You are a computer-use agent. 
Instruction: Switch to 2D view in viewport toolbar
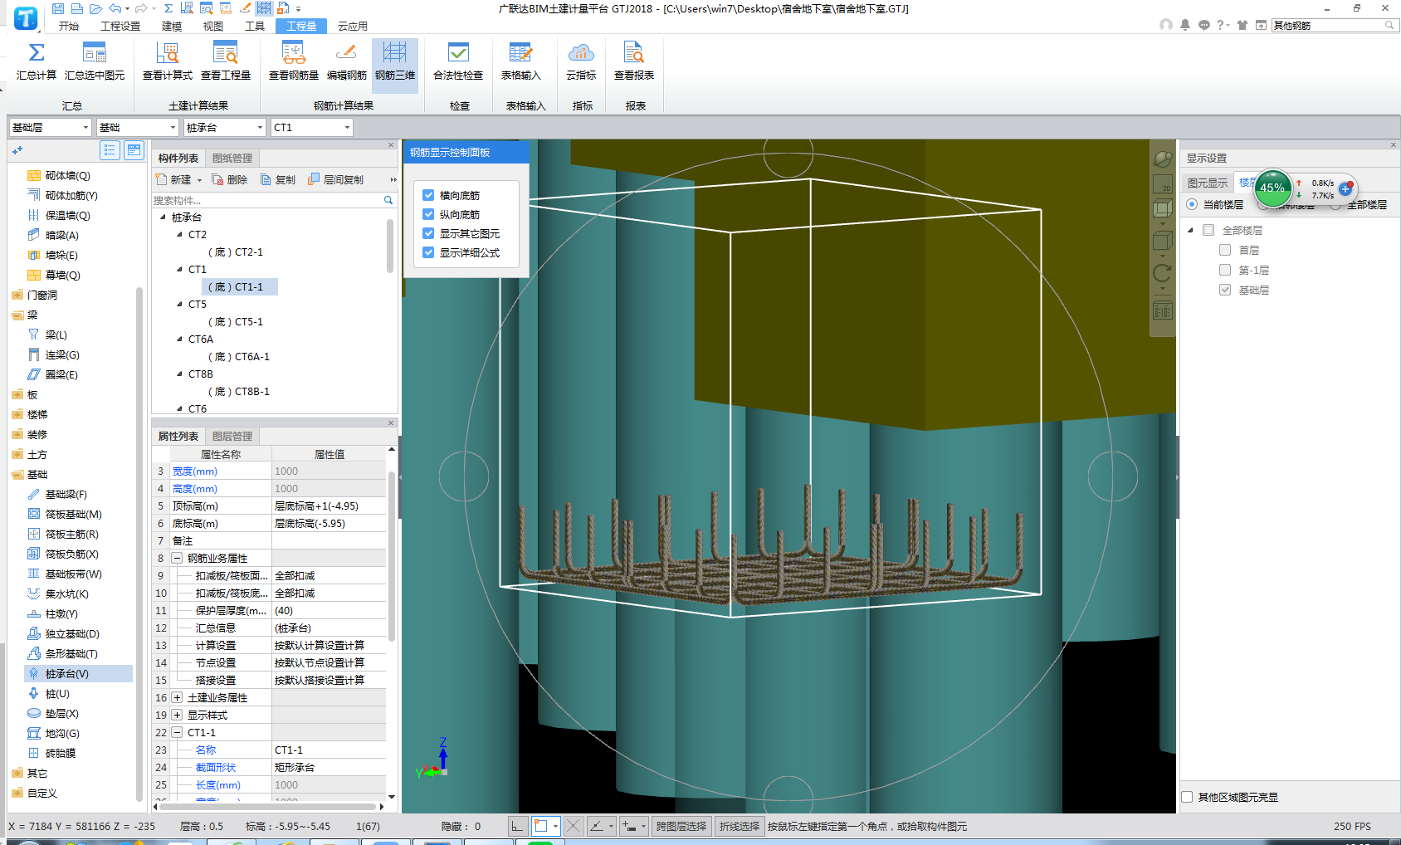(x=1163, y=183)
